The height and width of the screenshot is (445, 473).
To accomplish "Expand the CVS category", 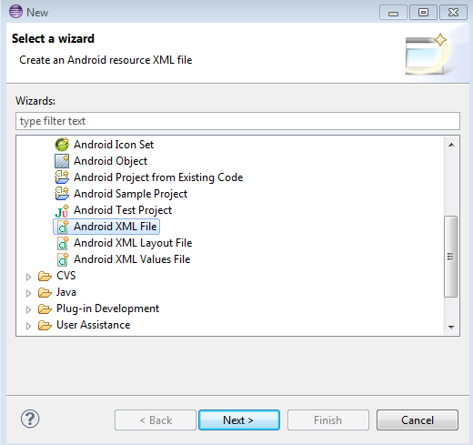I will [x=28, y=277].
